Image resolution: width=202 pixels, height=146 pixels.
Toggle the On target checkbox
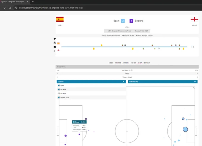point(59,89)
